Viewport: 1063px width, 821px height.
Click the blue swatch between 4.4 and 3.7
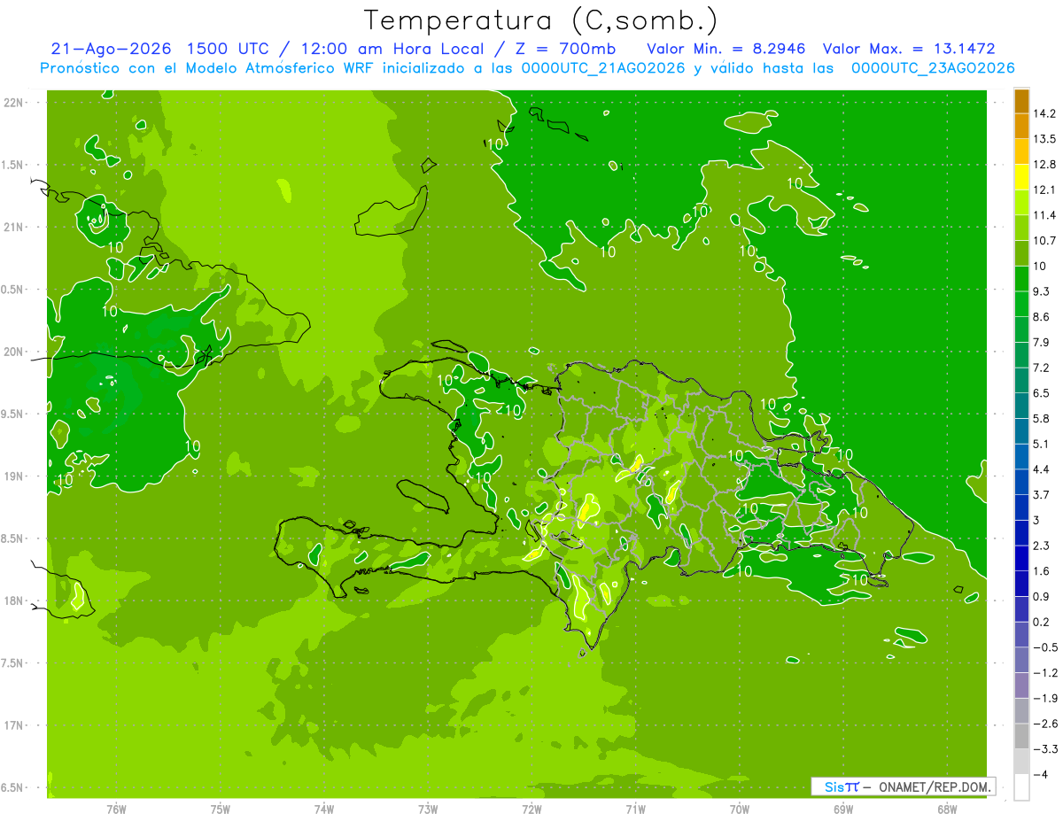pyautogui.click(x=1021, y=482)
